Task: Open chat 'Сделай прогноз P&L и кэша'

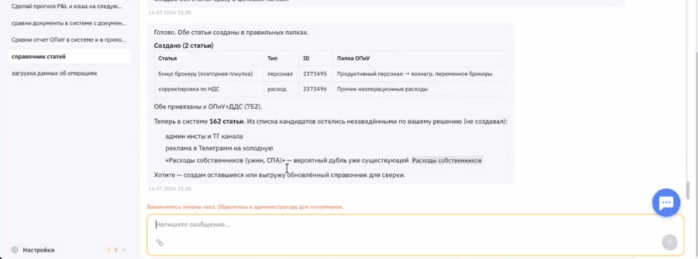Action: [x=68, y=7]
